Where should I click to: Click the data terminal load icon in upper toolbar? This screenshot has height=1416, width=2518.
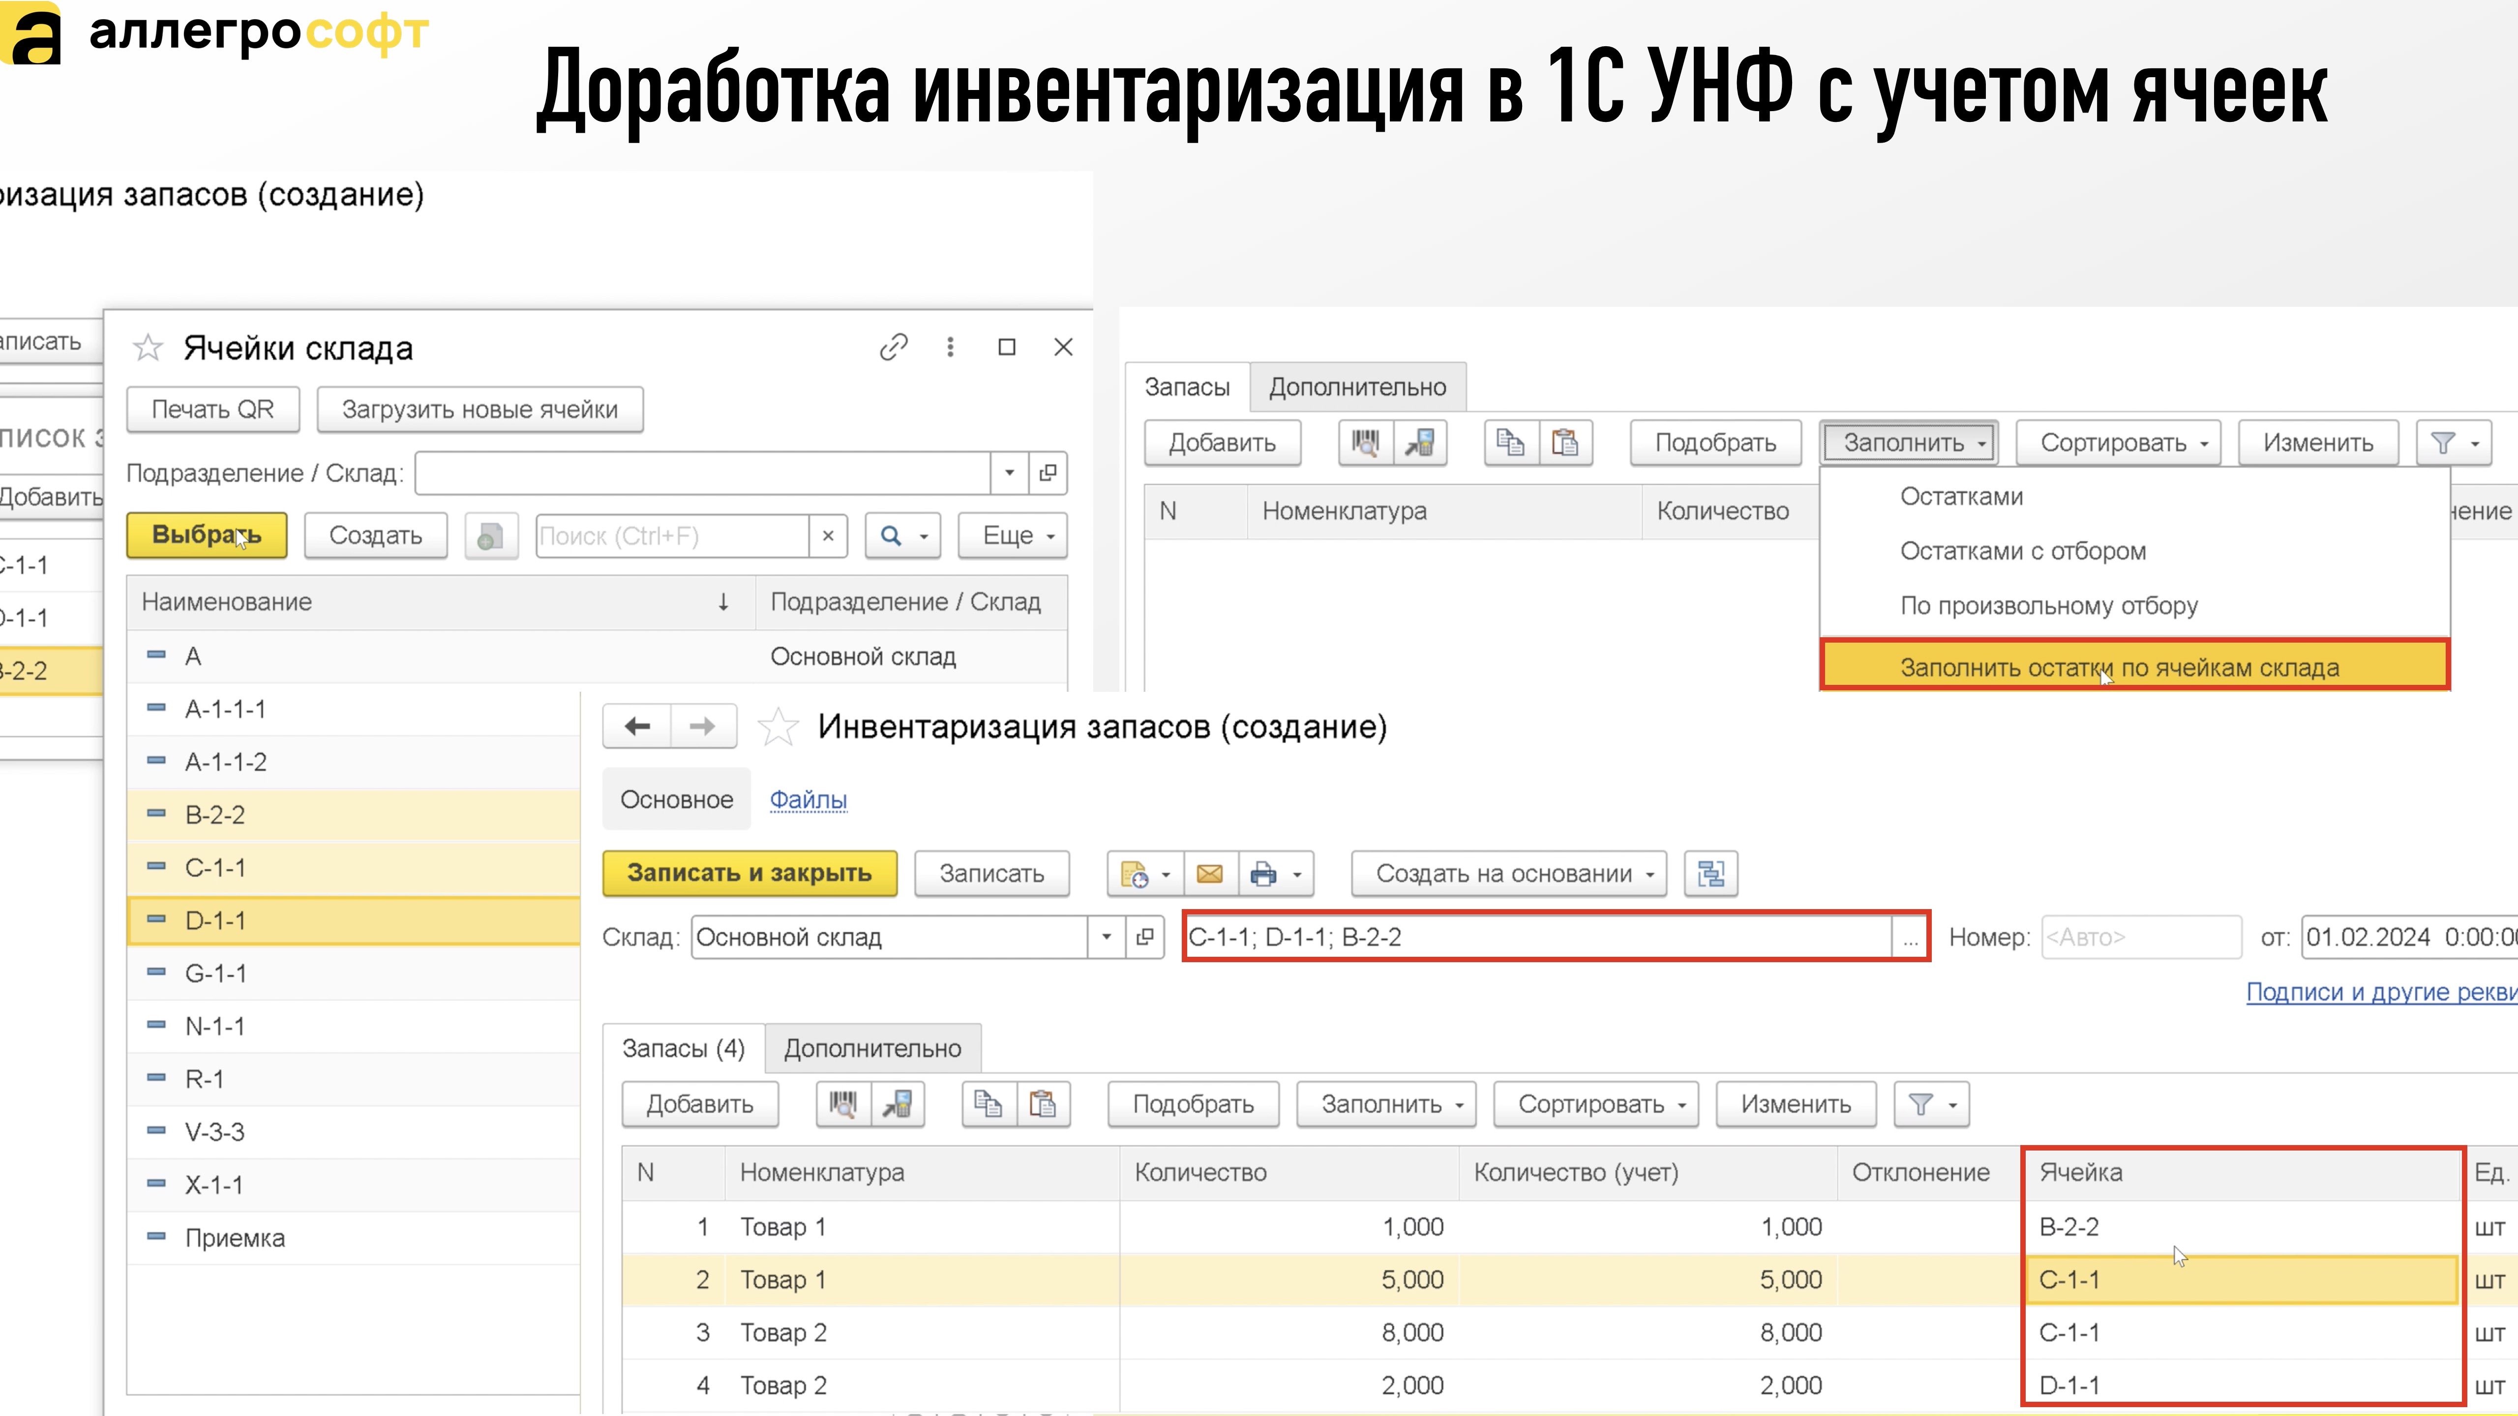1419,442
